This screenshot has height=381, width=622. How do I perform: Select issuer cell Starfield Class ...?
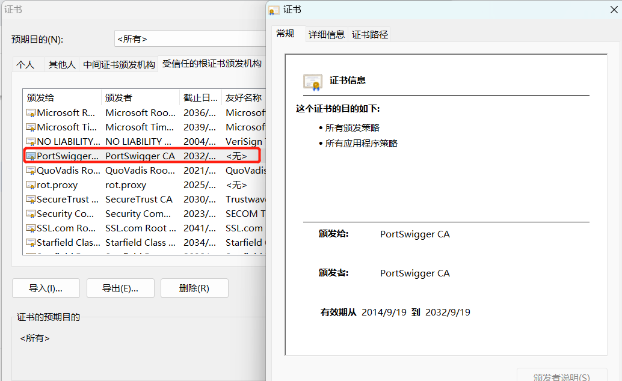click(x=140, y=243)
